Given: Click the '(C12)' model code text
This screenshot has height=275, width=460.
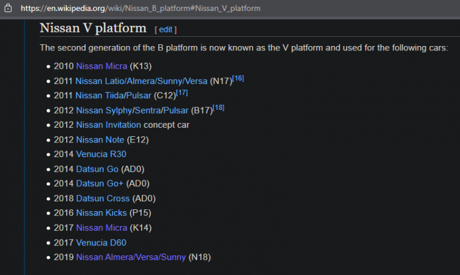Looking at the screenshot, I should [x=165, y=96].
